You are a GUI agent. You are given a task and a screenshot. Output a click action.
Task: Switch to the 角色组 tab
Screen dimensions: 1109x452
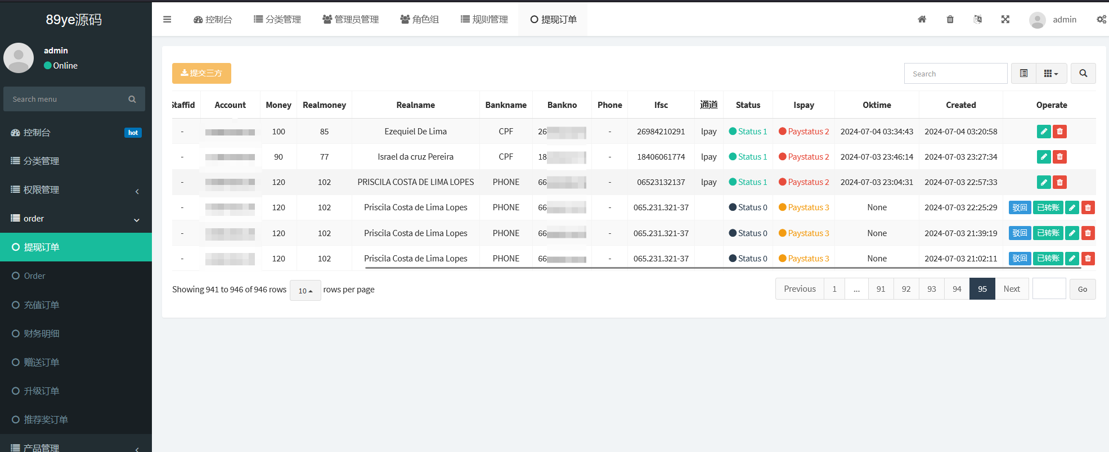419,19
